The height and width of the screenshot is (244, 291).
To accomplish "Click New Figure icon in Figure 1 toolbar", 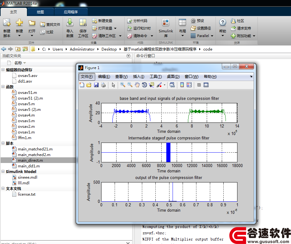I will [x=82, y=85].
